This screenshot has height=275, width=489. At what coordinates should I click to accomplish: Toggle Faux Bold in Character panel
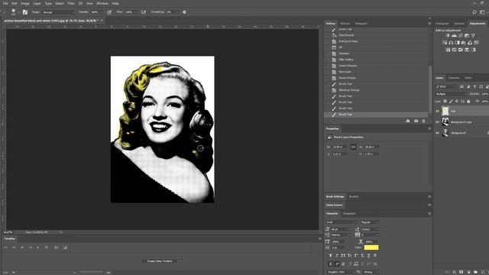[331, 255]
